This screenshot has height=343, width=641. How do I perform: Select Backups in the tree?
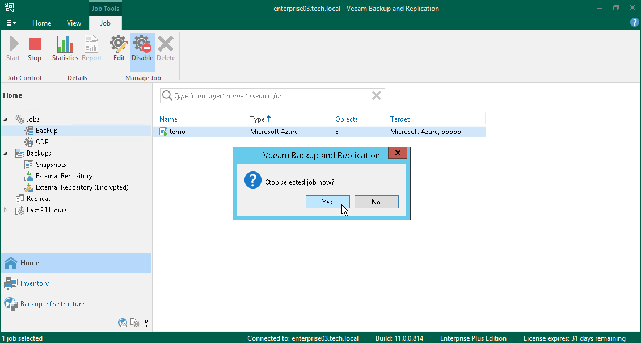[x=39, y=153]
